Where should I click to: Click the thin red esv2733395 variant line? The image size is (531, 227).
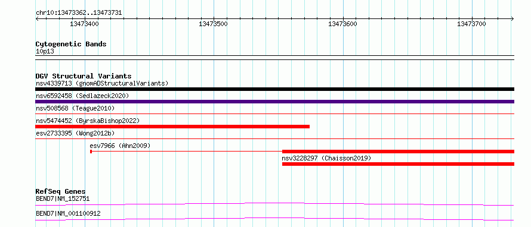click(x=274, y=138)
